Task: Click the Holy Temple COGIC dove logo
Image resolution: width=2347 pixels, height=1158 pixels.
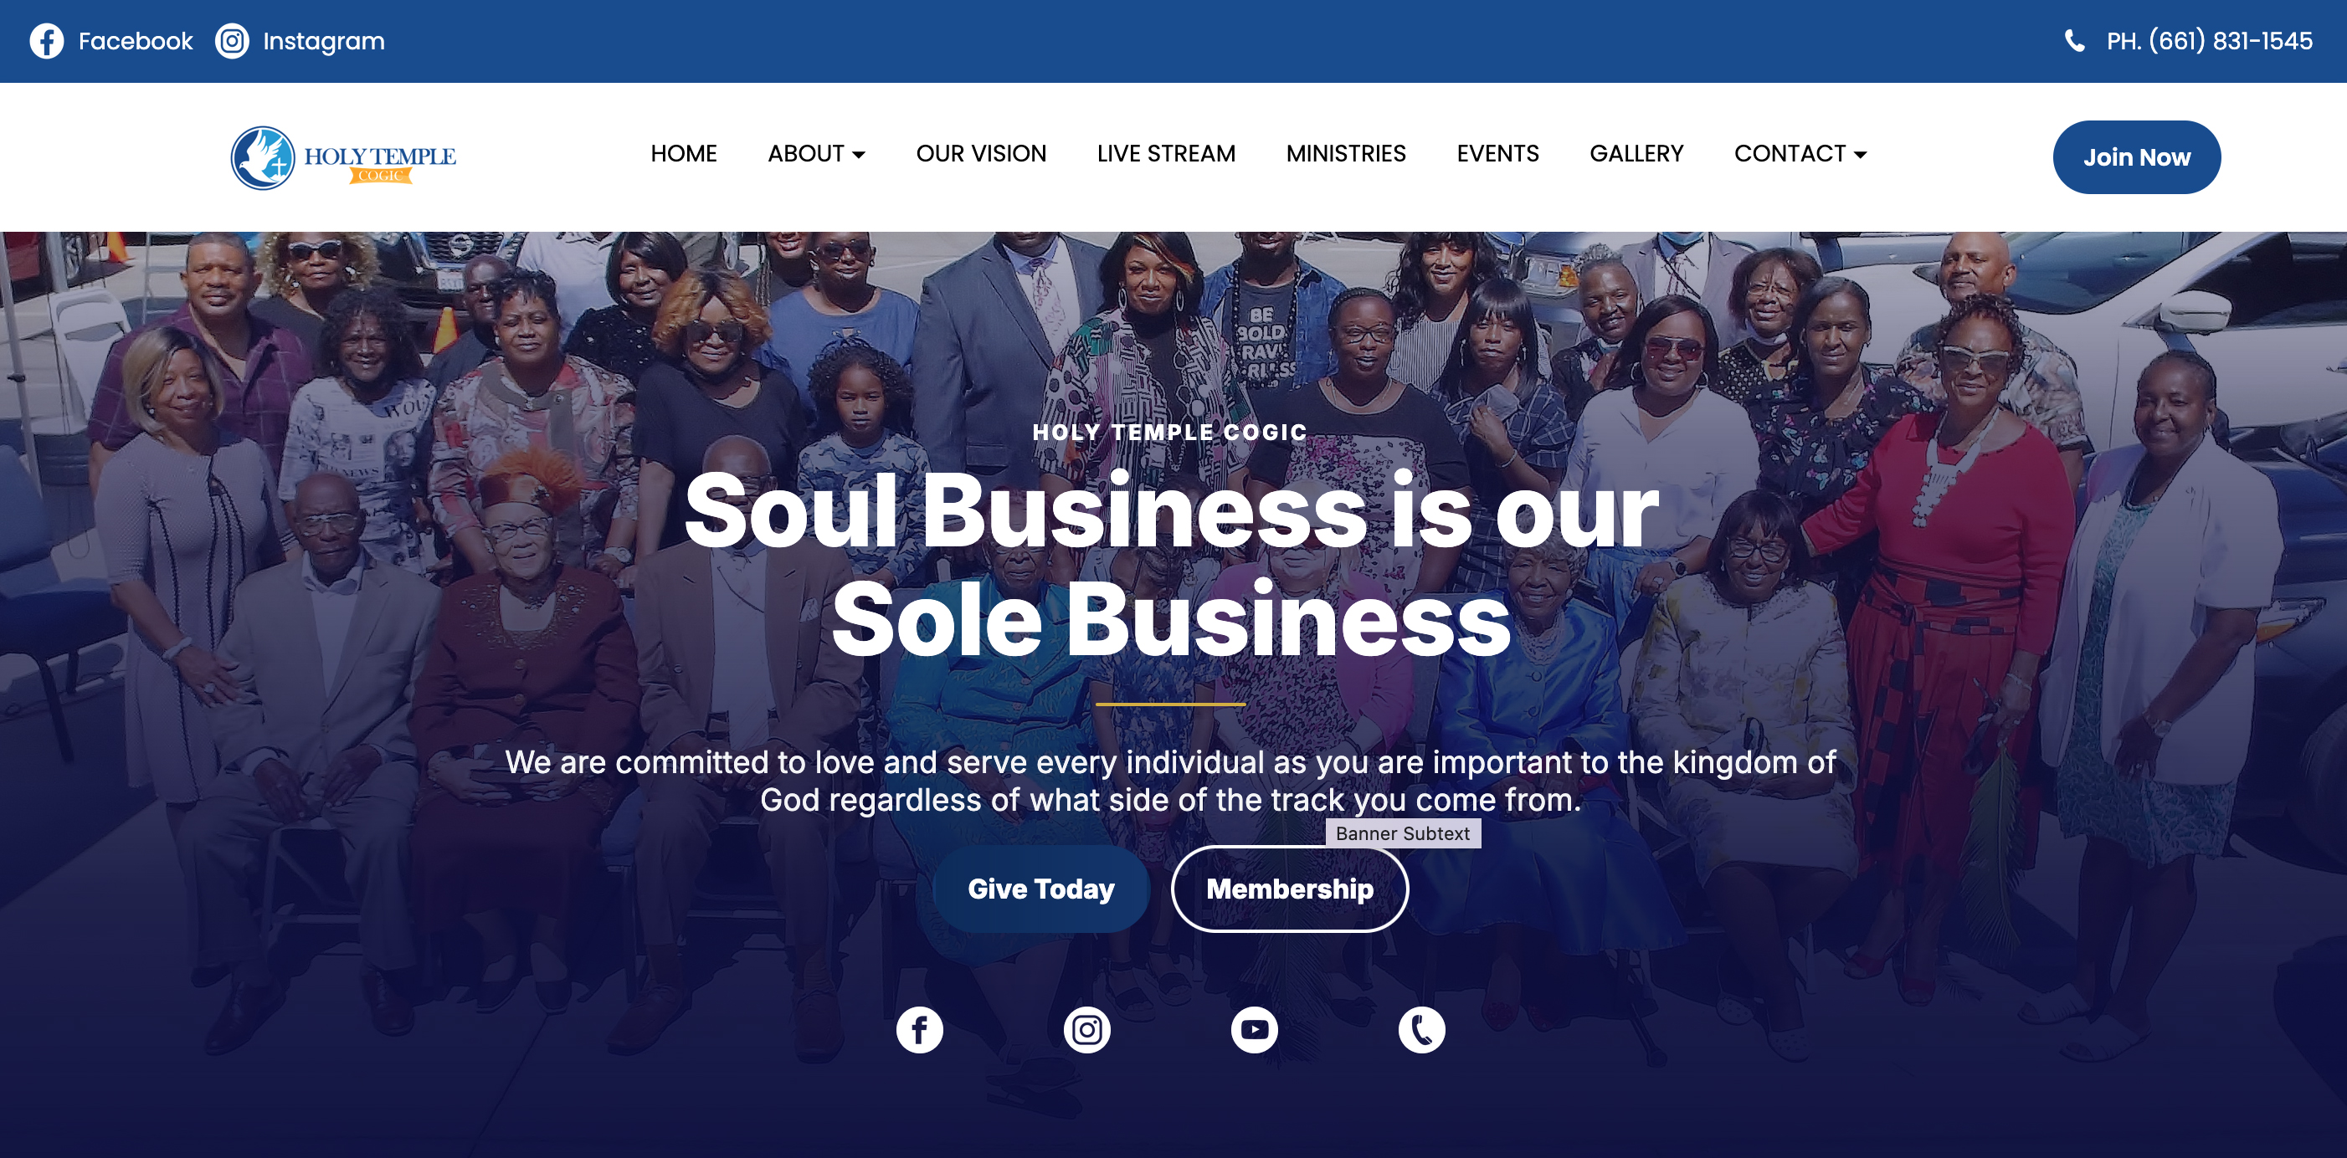Action: click(343, 157)
